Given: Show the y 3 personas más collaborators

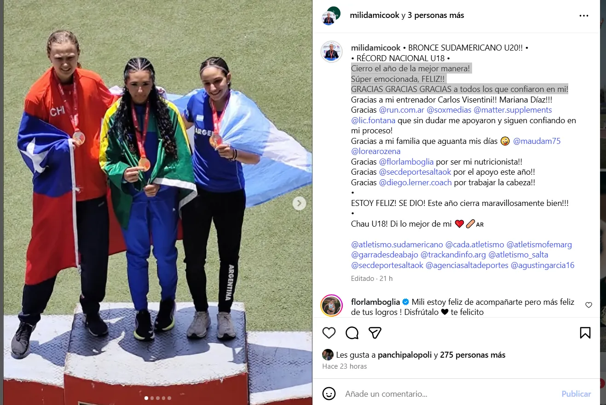Looking at the screenshot, I should coord(433,15).
